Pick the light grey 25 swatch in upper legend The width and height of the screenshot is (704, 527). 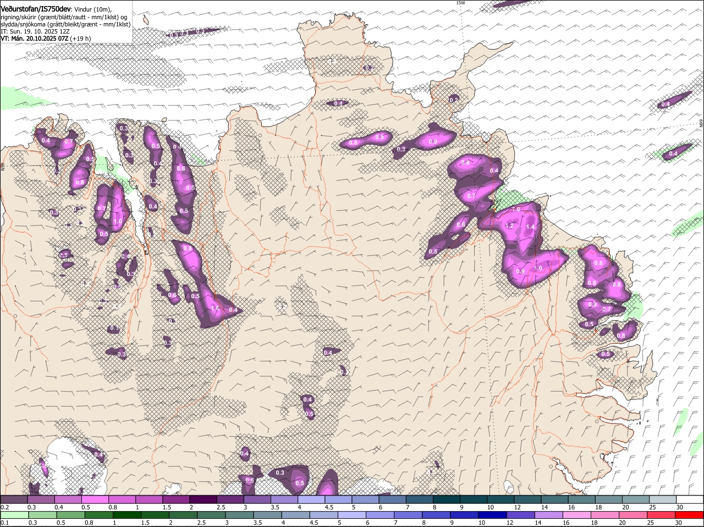pyautogui.click(x=662, y=499)
